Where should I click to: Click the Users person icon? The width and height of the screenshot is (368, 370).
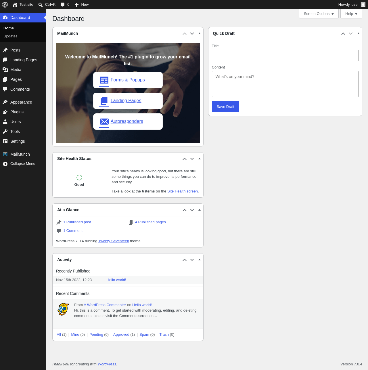tap(5, 122)
